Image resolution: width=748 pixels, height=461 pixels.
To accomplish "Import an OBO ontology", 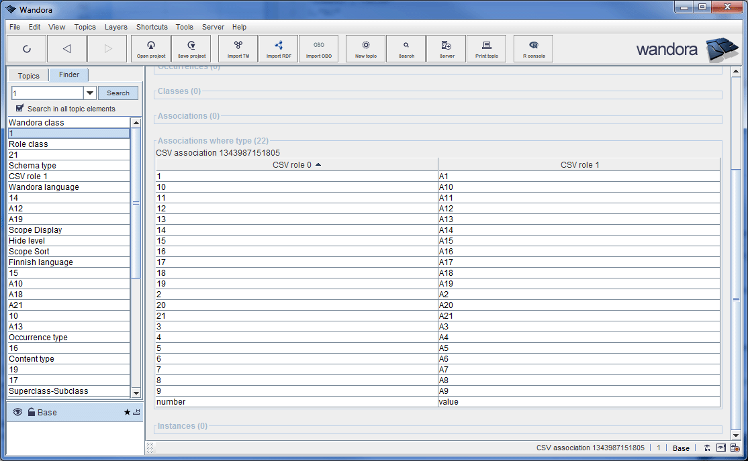I will pos(319,48).
